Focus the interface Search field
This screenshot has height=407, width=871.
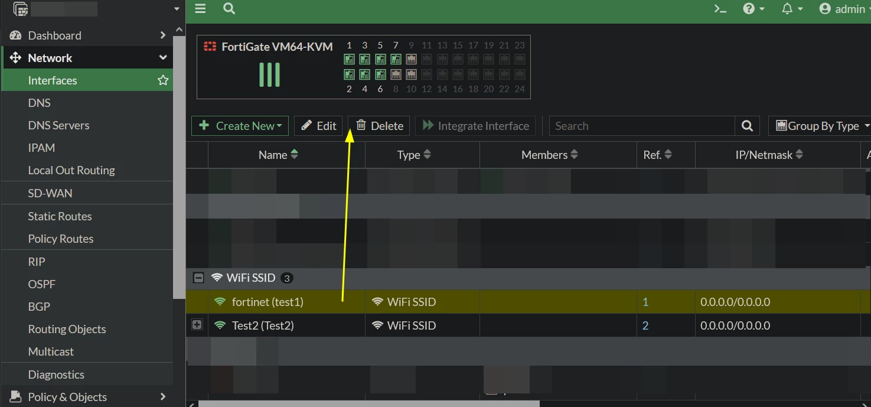pyautogui.click(x=642, y=126)
